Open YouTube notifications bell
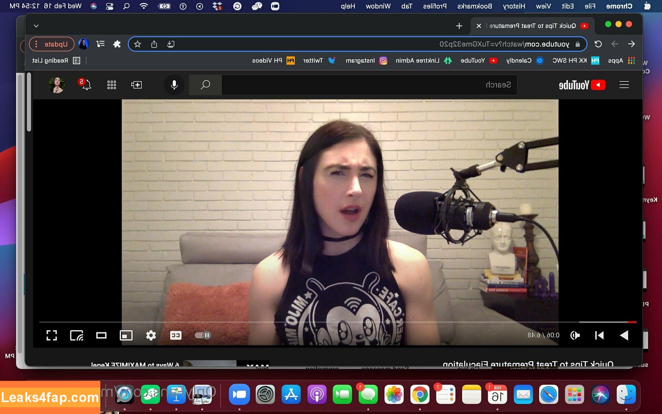This screenshot has height=414, width=662. [x=86, y=84]
